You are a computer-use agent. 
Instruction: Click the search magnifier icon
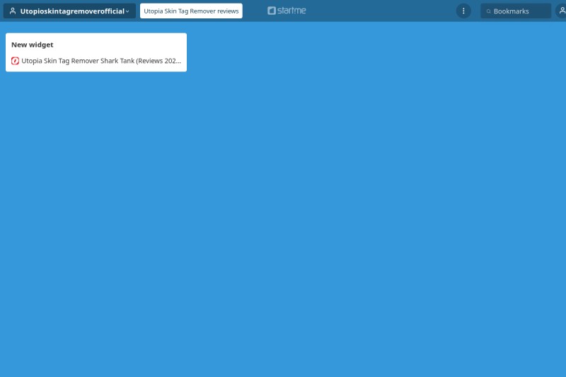coord(489,11)
